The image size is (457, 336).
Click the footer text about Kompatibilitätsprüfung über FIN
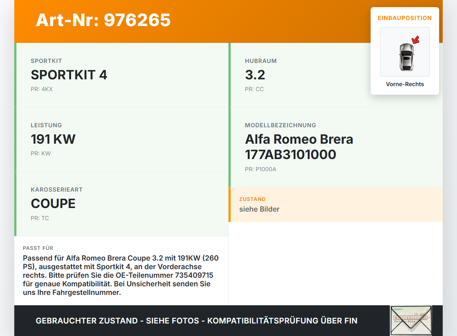[196, 321]
